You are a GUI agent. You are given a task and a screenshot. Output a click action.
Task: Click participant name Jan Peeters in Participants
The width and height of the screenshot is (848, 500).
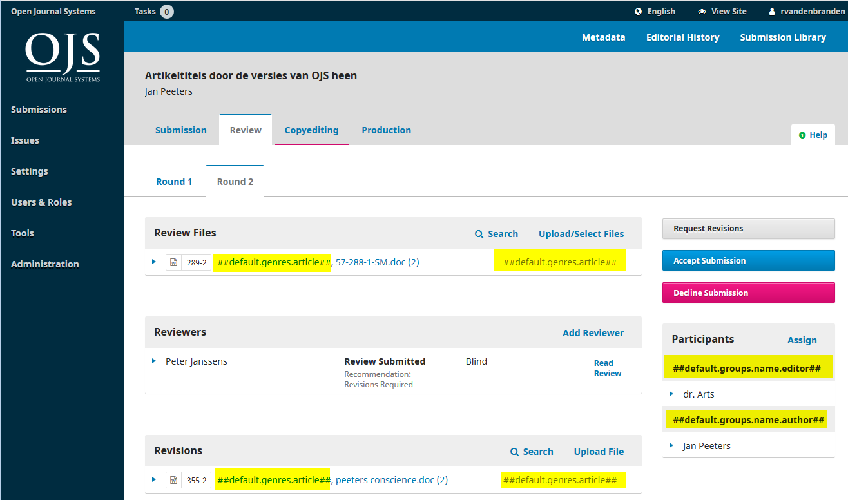coord(707,446)
